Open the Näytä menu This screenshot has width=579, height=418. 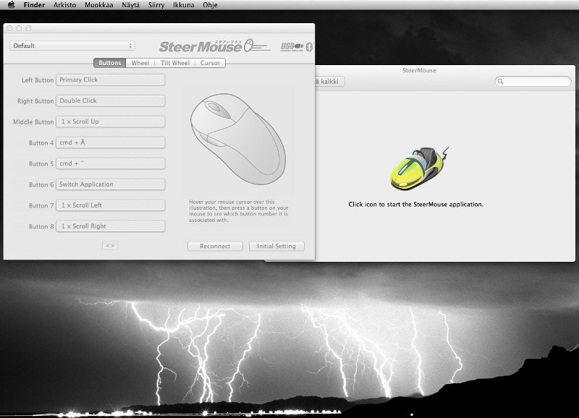131,5
